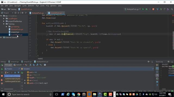
Task: Click Run to Cursor icon in debugger
Action: tap(41, 65)
